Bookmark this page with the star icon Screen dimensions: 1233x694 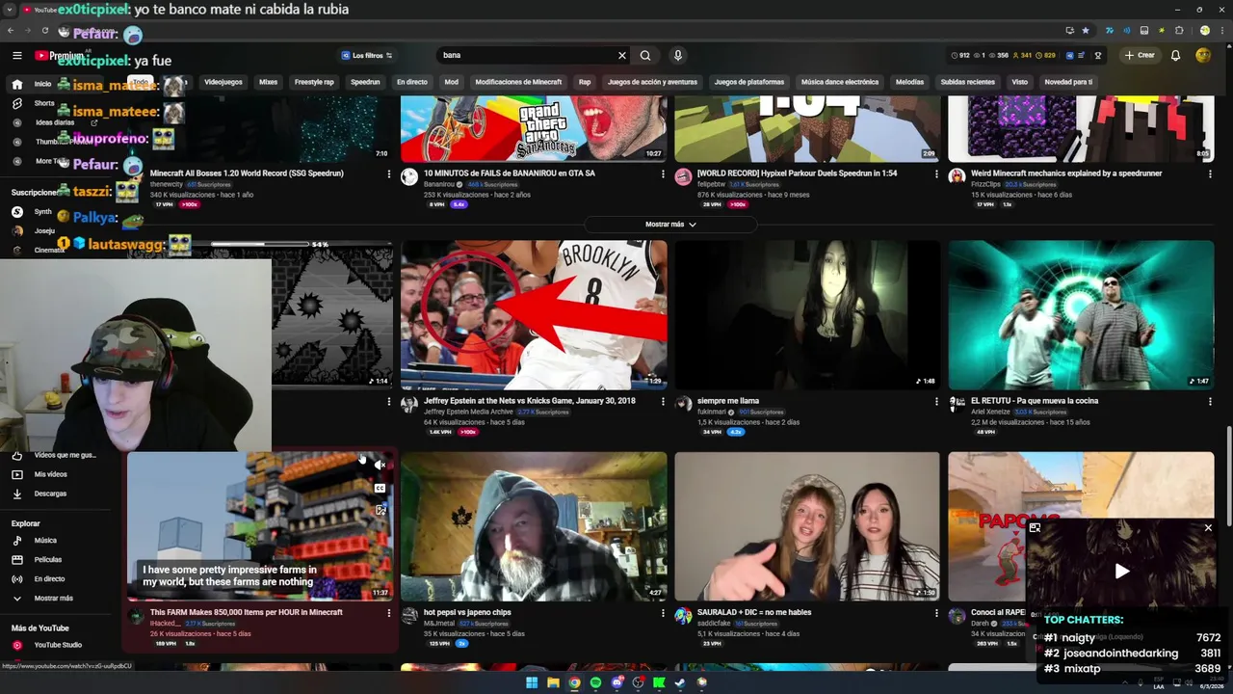[x=1086, y=30]
